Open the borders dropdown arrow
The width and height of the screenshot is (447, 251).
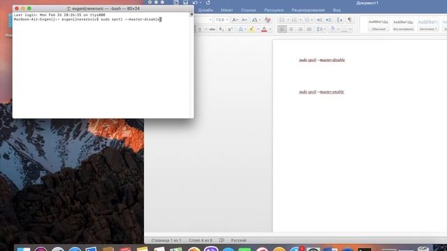tap(351, 29)
